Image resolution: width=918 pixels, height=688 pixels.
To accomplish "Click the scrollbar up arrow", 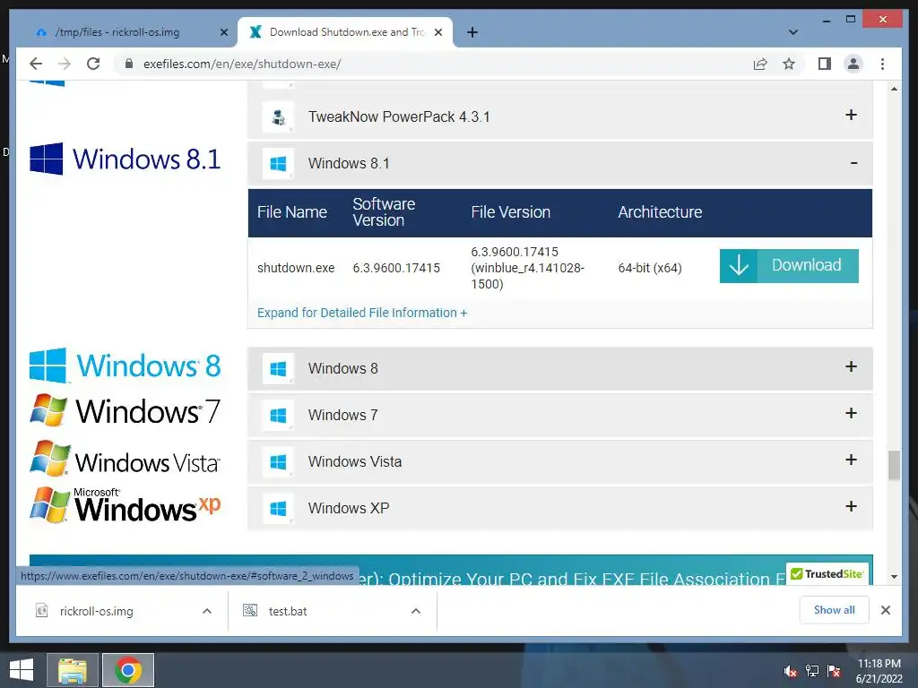I will (x=894, y=89).
